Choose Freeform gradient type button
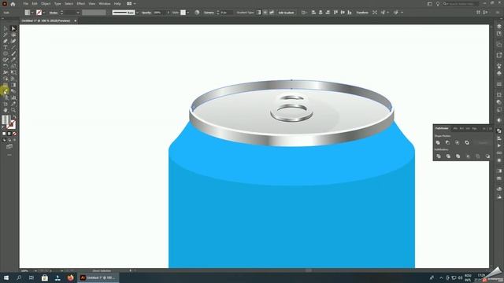Image resolution: width=504 pixels, height=283 pixels. [272, 13]
